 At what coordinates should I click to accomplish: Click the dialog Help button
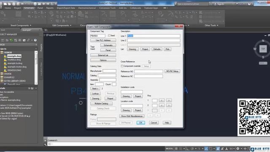coord(167,123)
